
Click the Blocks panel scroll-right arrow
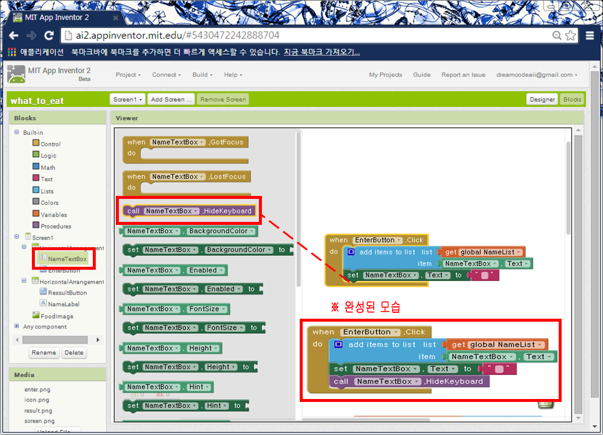(98, 340)
